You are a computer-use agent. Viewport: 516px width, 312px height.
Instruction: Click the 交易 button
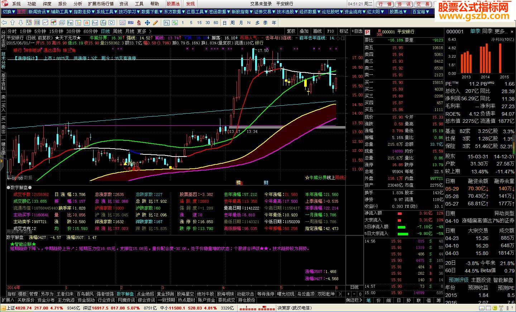tap(422, 4)
